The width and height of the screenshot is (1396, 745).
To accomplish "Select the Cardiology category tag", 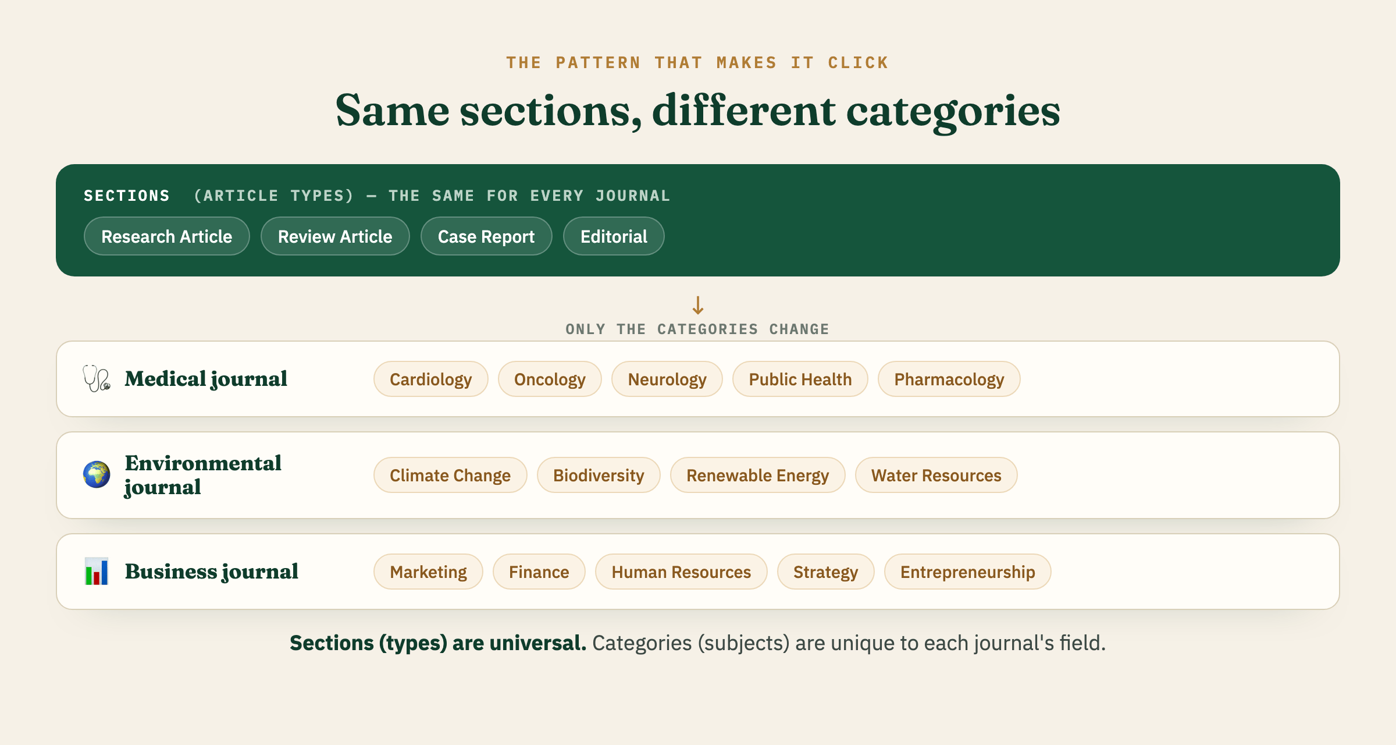I will tap(431, 379).
